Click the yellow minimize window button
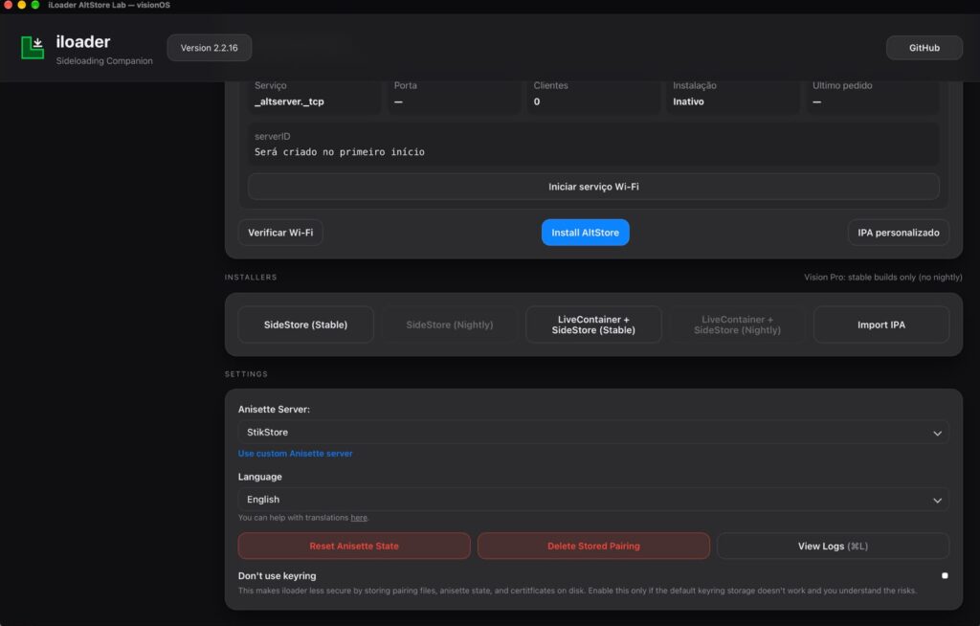Viewport: 980px width, 626px height. (21, 5)
